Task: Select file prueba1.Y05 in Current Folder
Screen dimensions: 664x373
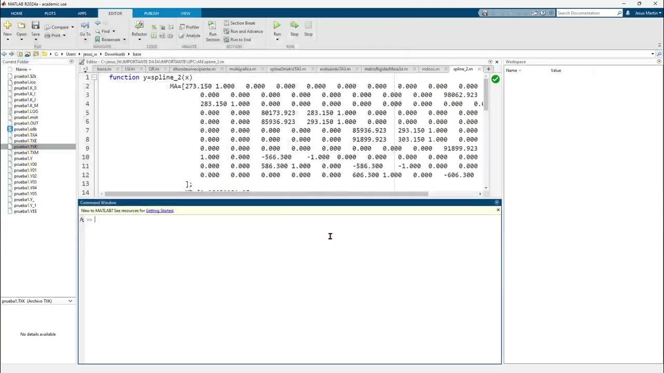Action: click(25, 194)
